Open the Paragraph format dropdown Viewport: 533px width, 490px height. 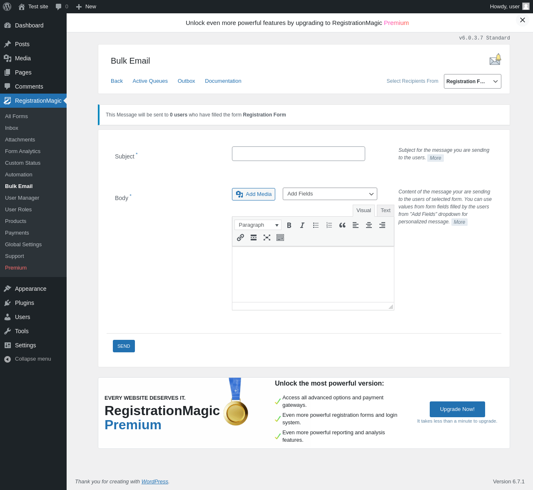coord(258,225)
